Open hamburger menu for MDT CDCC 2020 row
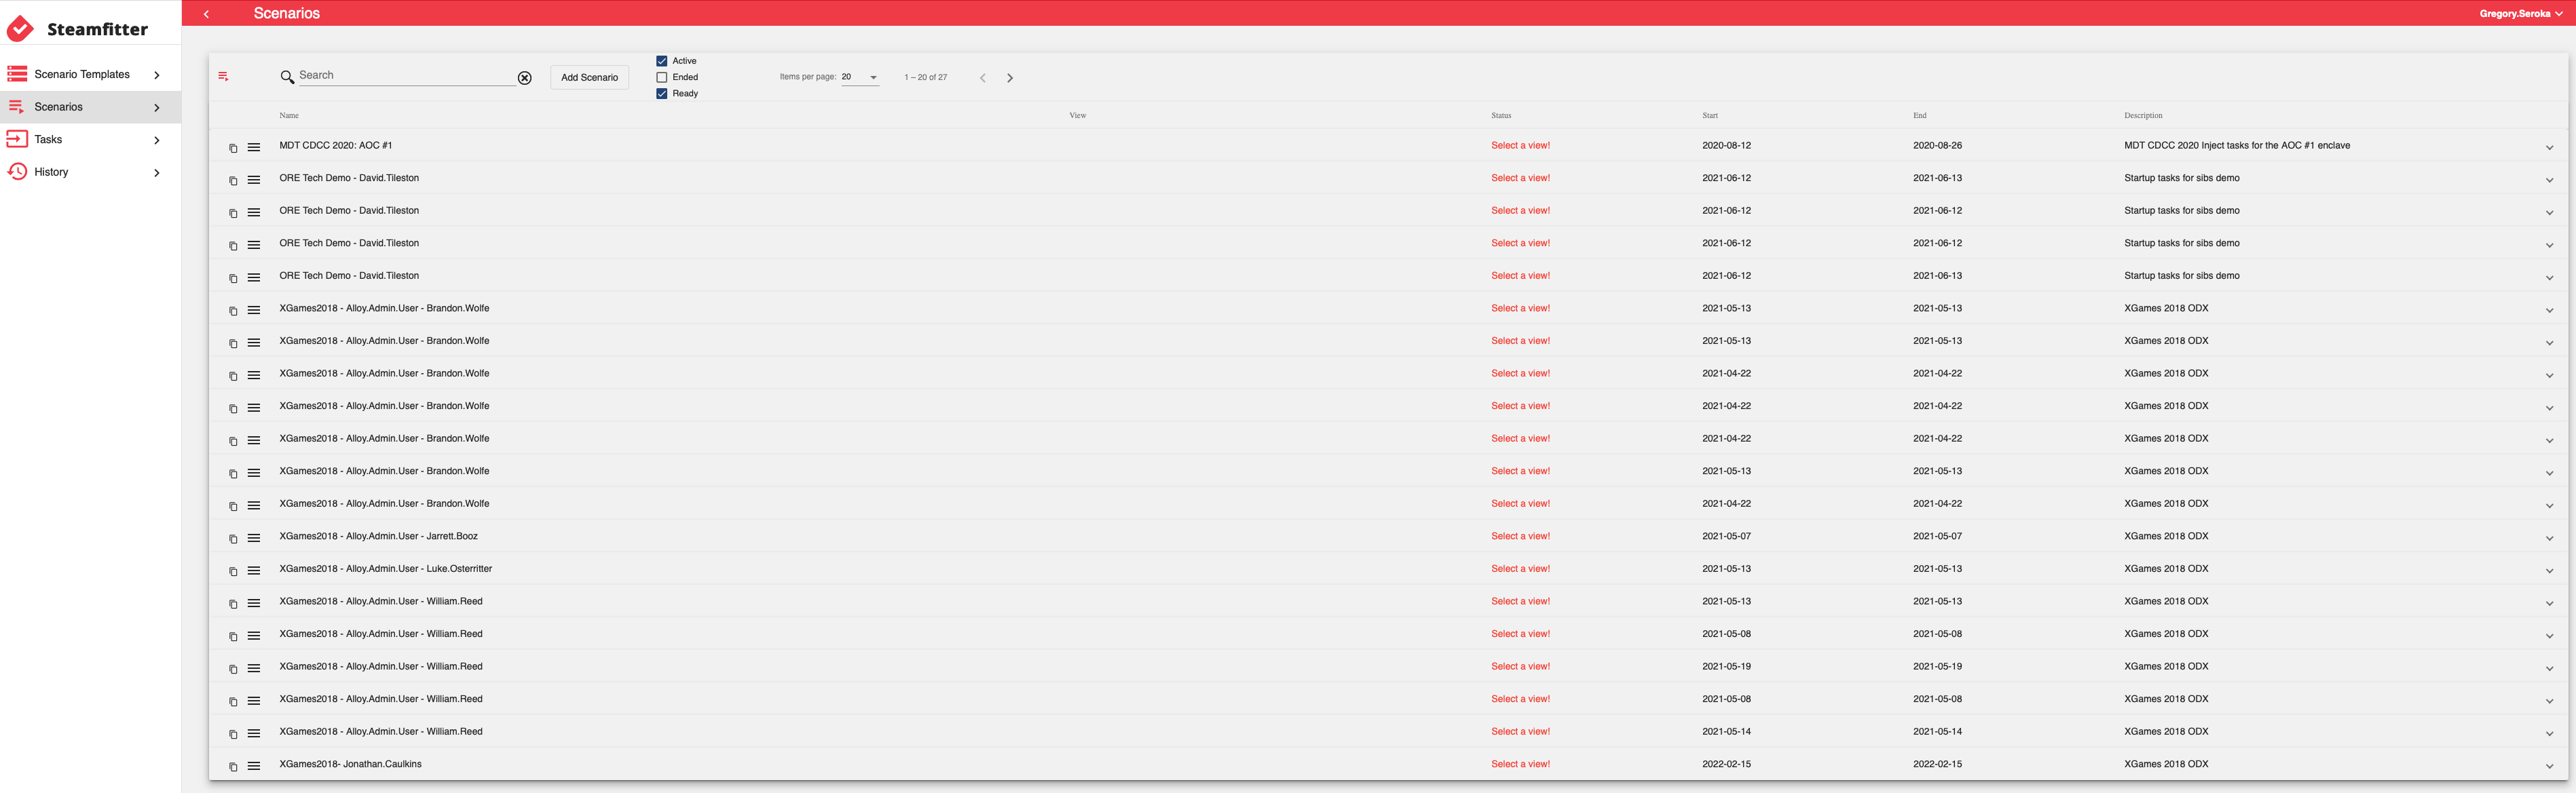 coord(254,148)
